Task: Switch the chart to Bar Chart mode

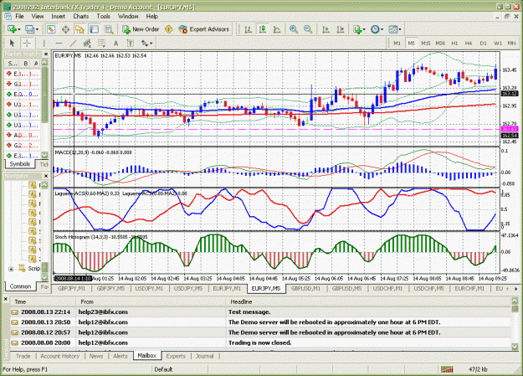Action: point(248,29)
